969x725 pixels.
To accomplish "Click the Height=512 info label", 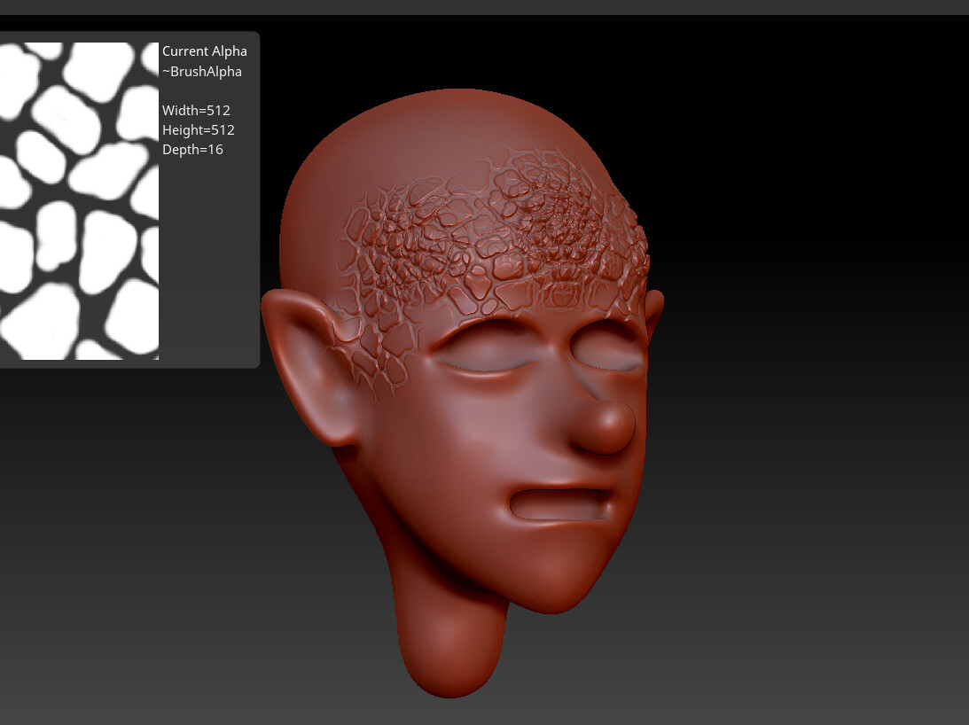I will coord(199,129).
